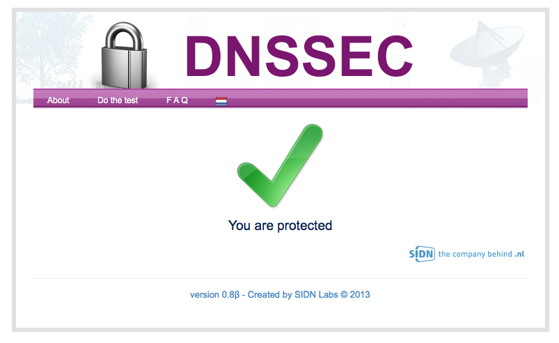Click the '© 2013' copyright text
Image resolution: width=559 pixels, height=343 pixels.
click(355, 294)
